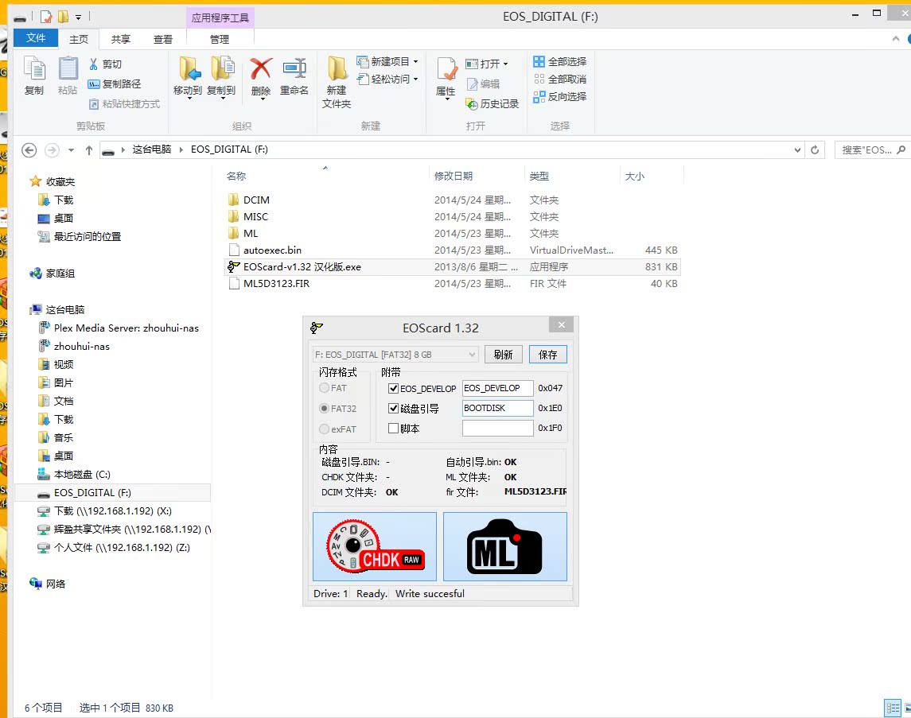Open the Open (打开) ribbon dropdown
Screen dimensions: 911x718
point(487,64)
